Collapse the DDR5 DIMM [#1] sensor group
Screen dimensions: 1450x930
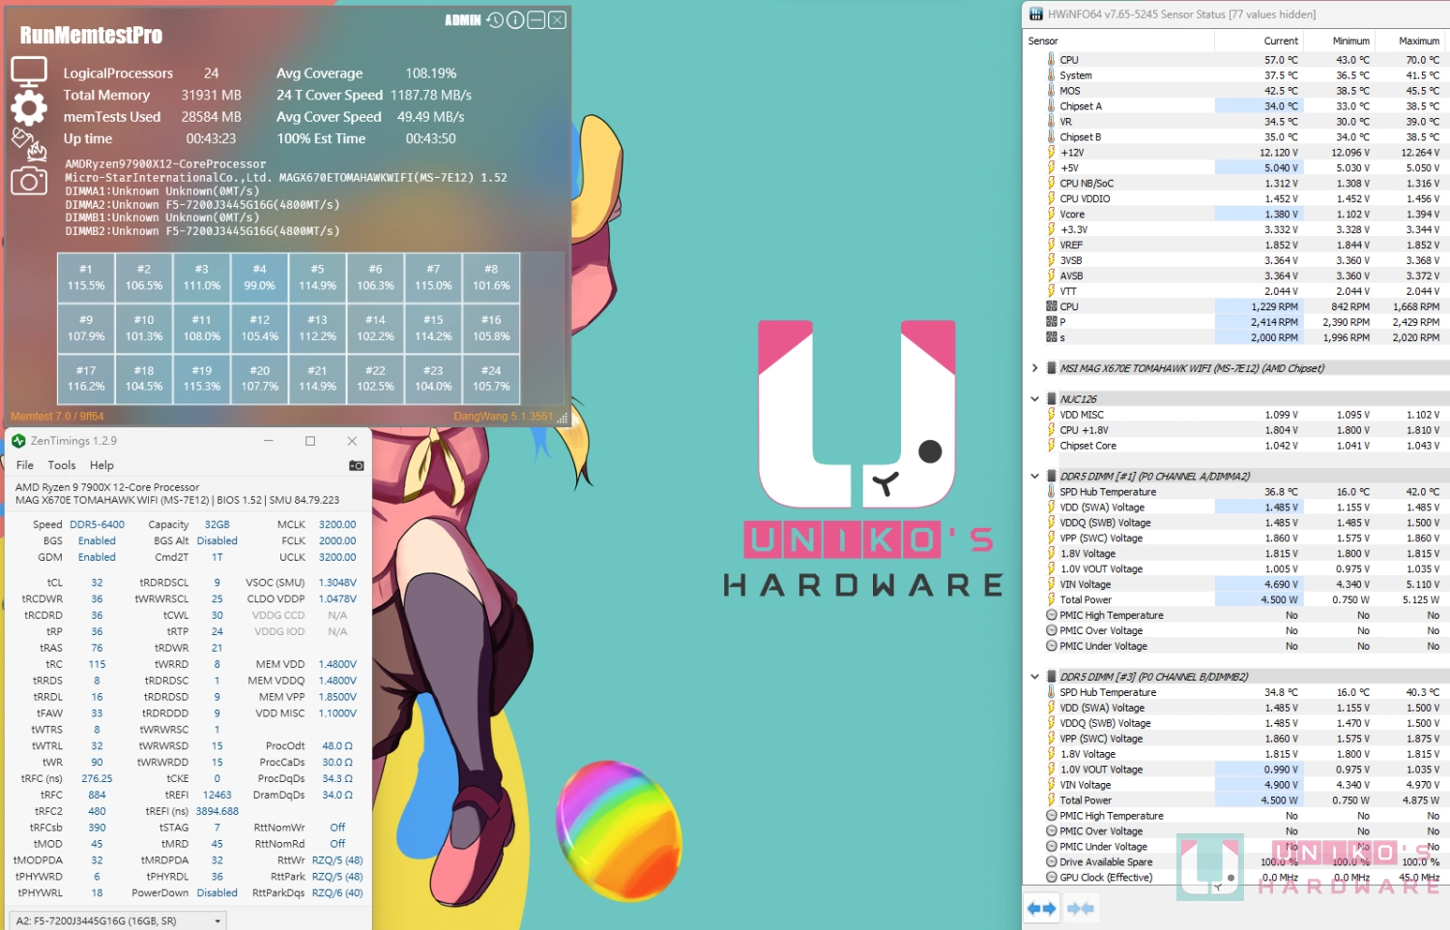(x=1034, y=476)
